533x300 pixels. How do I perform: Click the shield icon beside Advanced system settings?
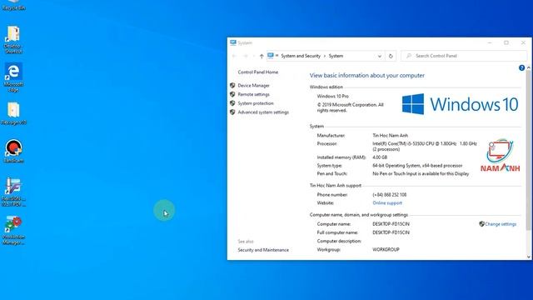click(x=232, y=112)
